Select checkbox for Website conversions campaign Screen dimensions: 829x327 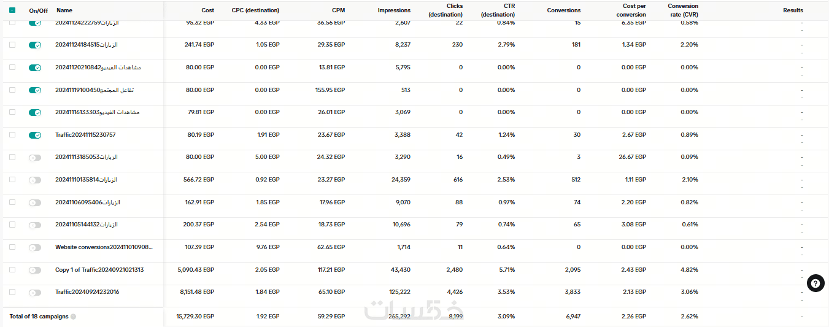[12, 247]
